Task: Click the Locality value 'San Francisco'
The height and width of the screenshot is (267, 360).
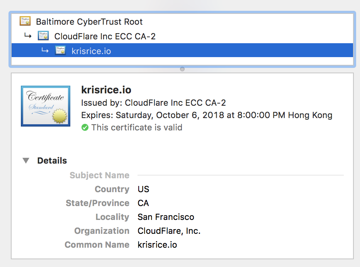Action: (166, 217)
